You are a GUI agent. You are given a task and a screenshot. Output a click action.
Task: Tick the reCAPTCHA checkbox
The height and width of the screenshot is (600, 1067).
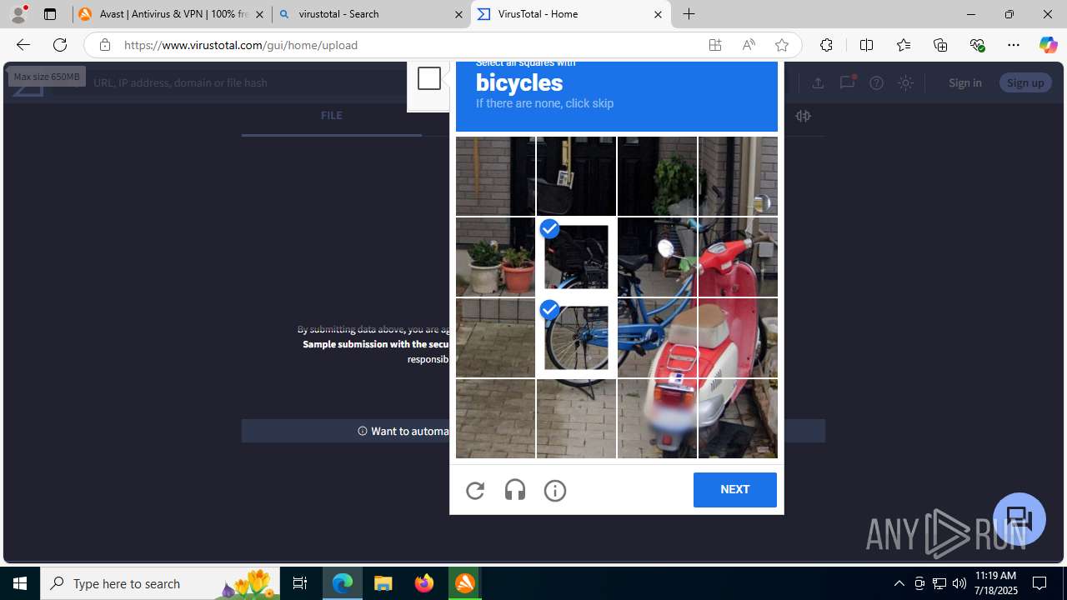tap(429, 78)
